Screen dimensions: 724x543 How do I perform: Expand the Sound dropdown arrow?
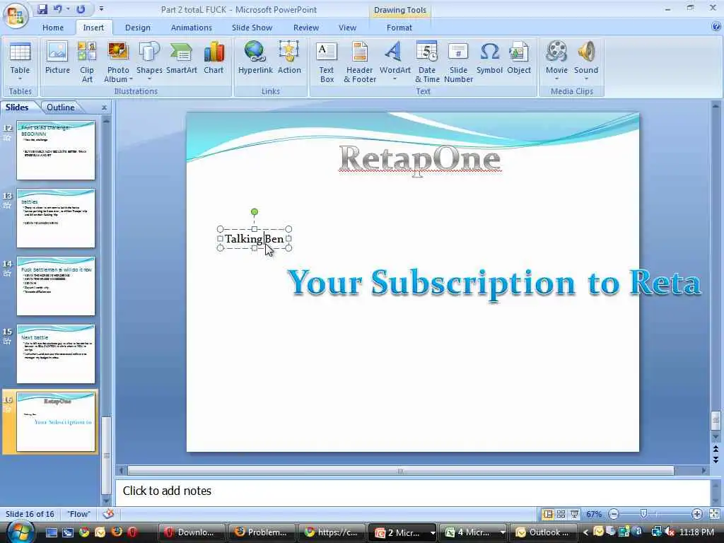click(586, 79)
